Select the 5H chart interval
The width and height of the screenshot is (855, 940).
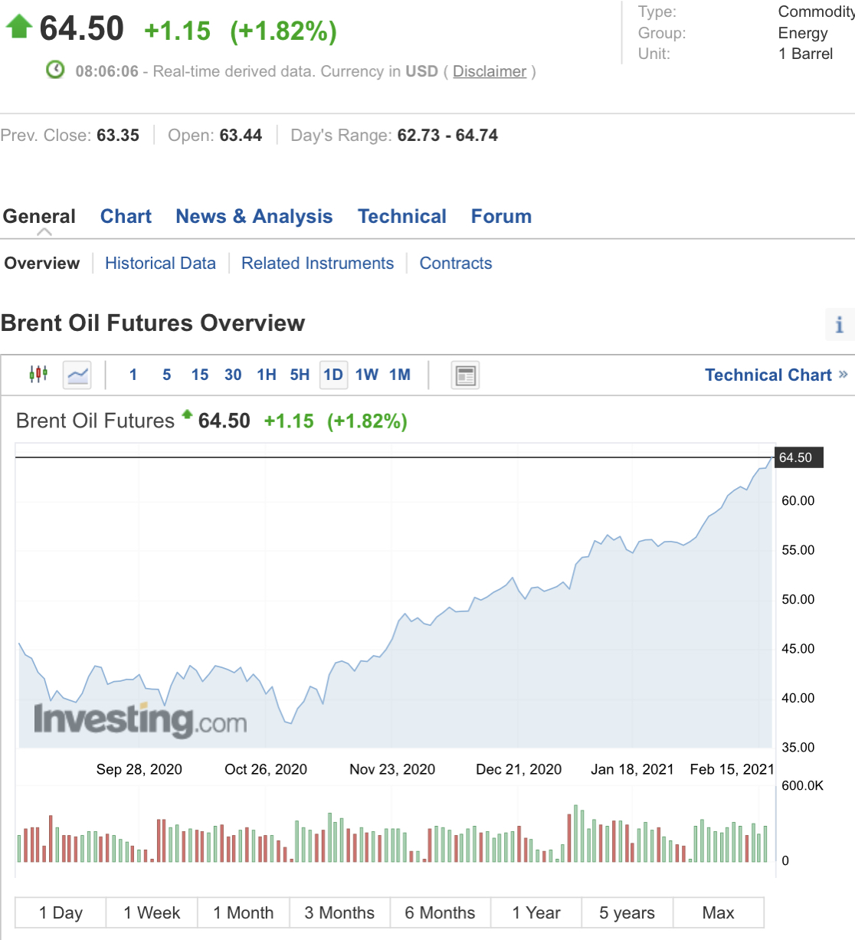tap(300, 375)
